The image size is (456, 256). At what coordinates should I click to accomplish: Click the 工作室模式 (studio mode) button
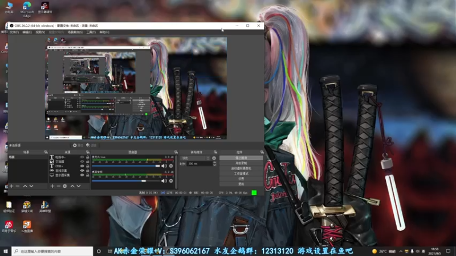click(241, 174)
